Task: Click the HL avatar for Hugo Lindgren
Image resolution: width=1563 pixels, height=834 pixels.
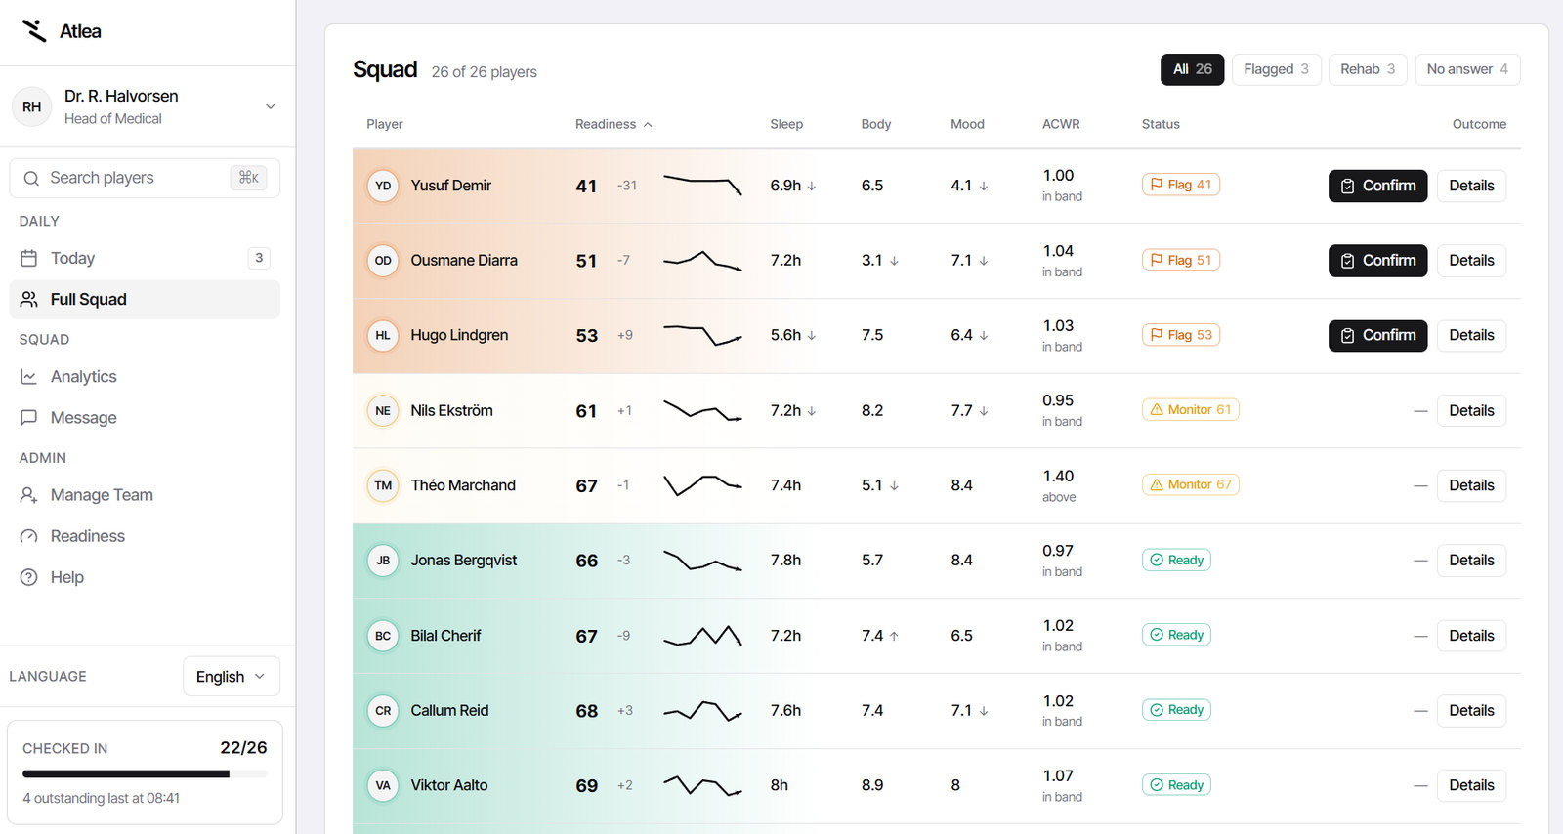Action: pyautogui.click(x=383, y=335)
